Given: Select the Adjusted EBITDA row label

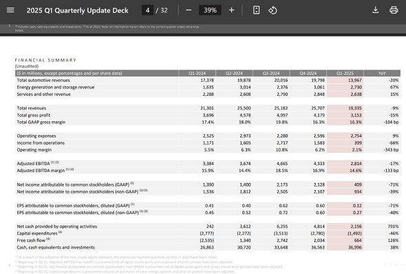Looking at the screenshot, I should tap(34, 163).
